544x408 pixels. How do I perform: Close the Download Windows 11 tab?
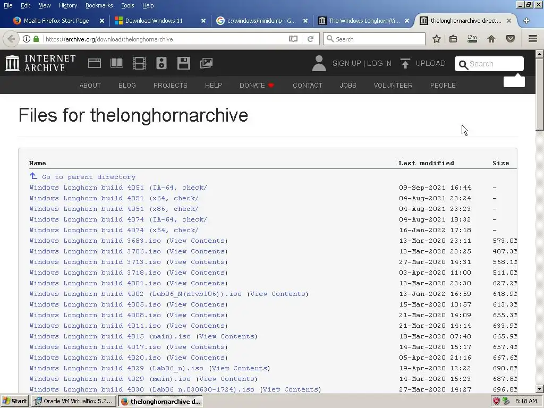pos(203,21)
